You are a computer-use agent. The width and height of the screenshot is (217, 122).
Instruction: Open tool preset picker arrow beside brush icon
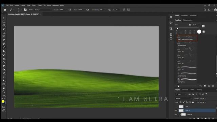[14, 10]
